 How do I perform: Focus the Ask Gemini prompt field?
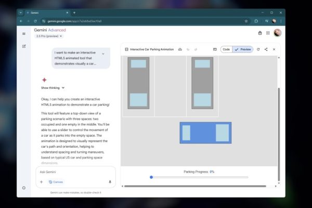[x=75, y=172]
